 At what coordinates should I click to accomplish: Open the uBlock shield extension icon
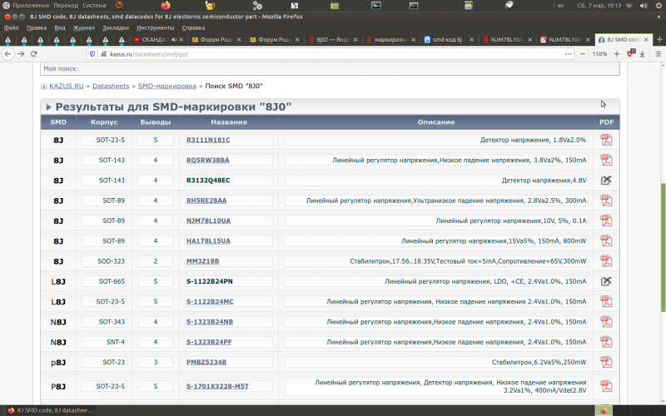(631, 53)
